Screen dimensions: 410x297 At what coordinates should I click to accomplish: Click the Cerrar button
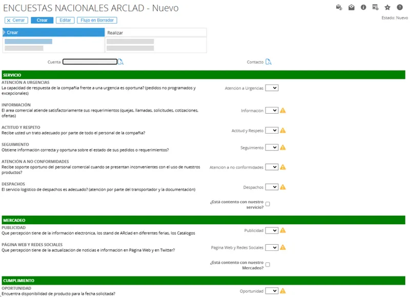(x=16, y=20)
